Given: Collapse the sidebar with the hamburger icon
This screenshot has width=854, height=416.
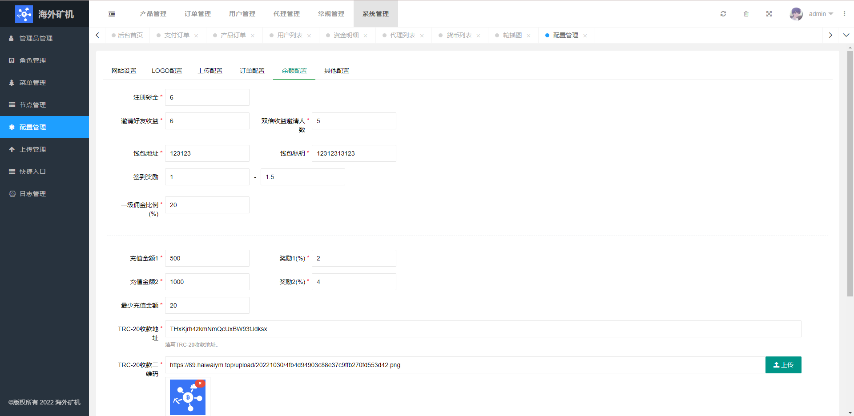Looking at the screenshot, I should (x=111, y=14).
